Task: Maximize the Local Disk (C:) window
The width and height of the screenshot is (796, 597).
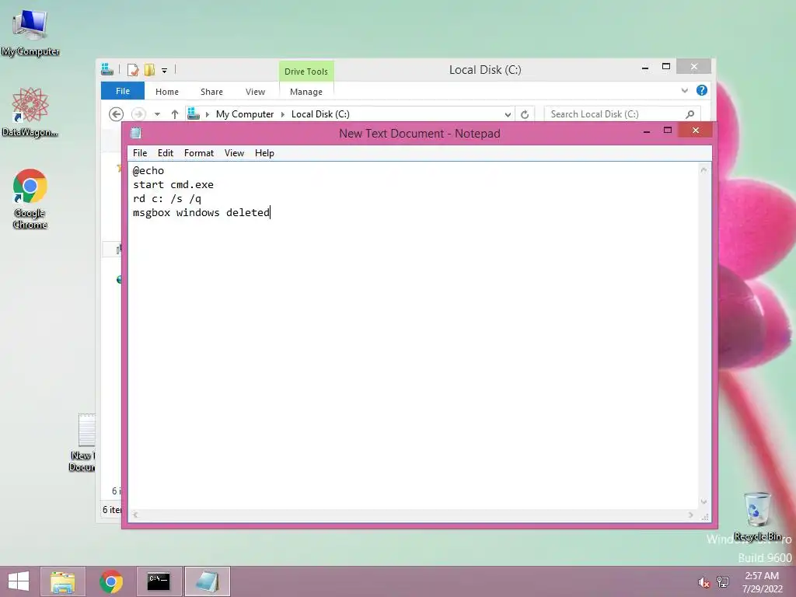Action: 666,67
